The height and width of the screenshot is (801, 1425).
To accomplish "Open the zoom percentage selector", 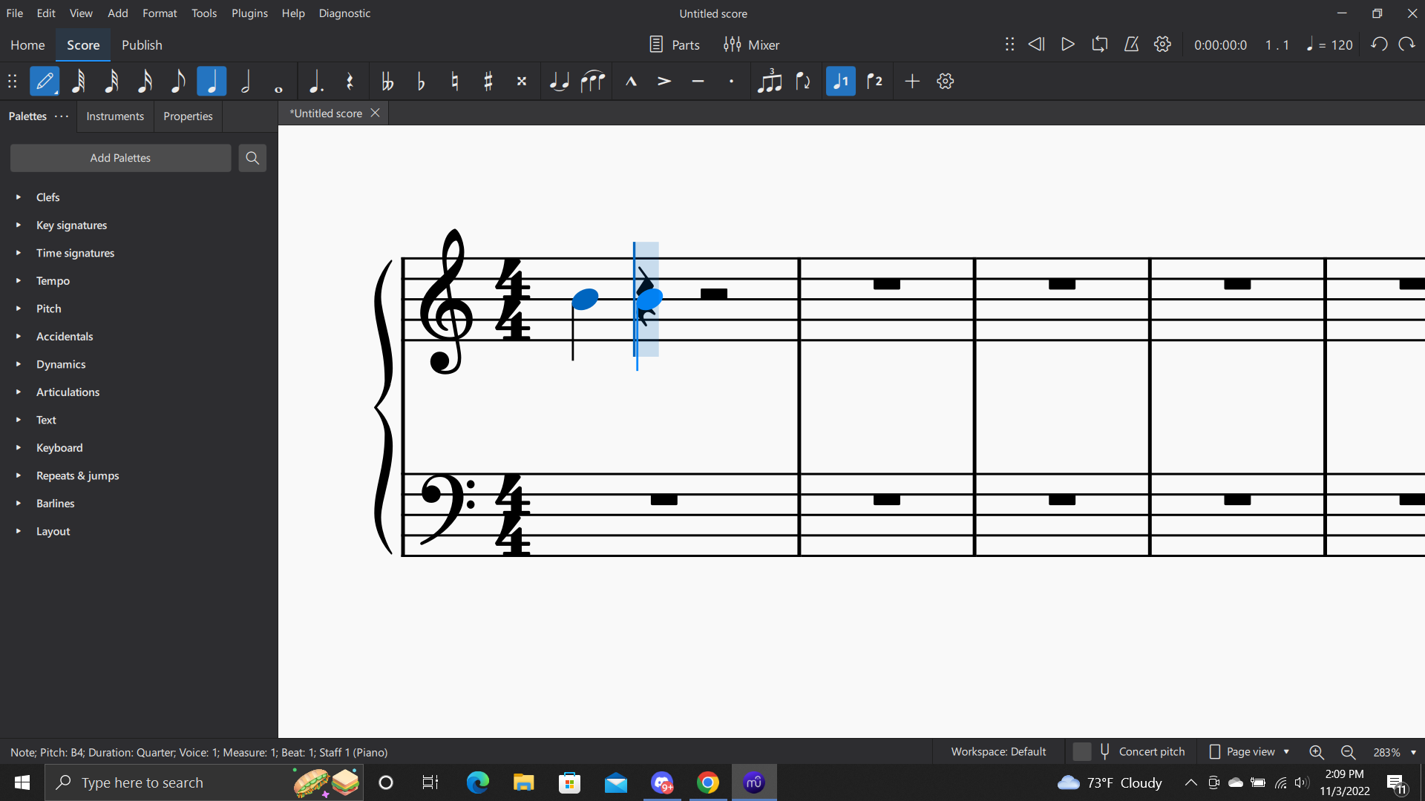I will 1392,751.
